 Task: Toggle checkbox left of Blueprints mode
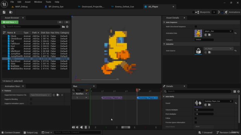click(193, 12)
